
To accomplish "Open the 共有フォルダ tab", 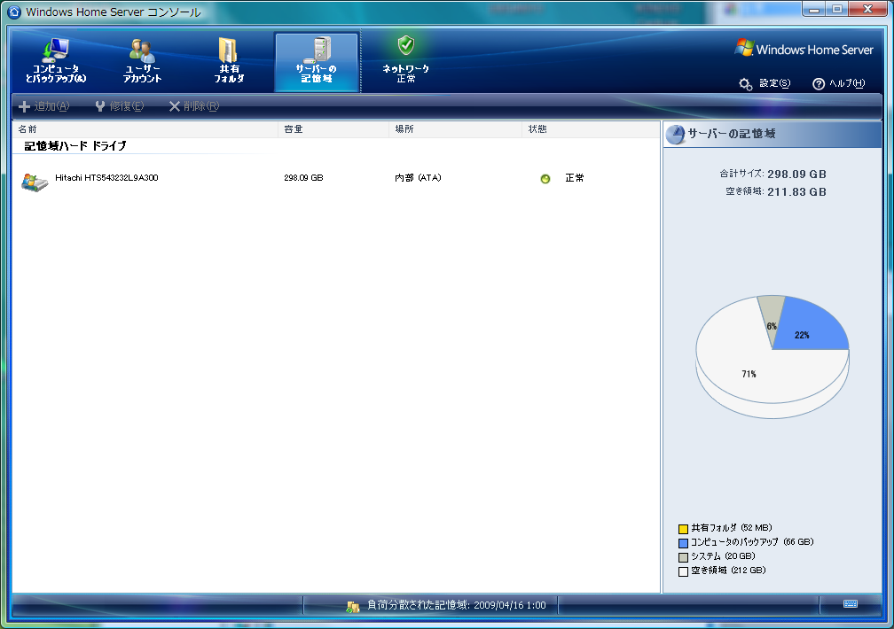I will pos(229,61).
